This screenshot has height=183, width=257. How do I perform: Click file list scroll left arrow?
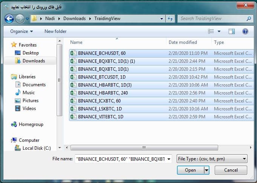67,147
